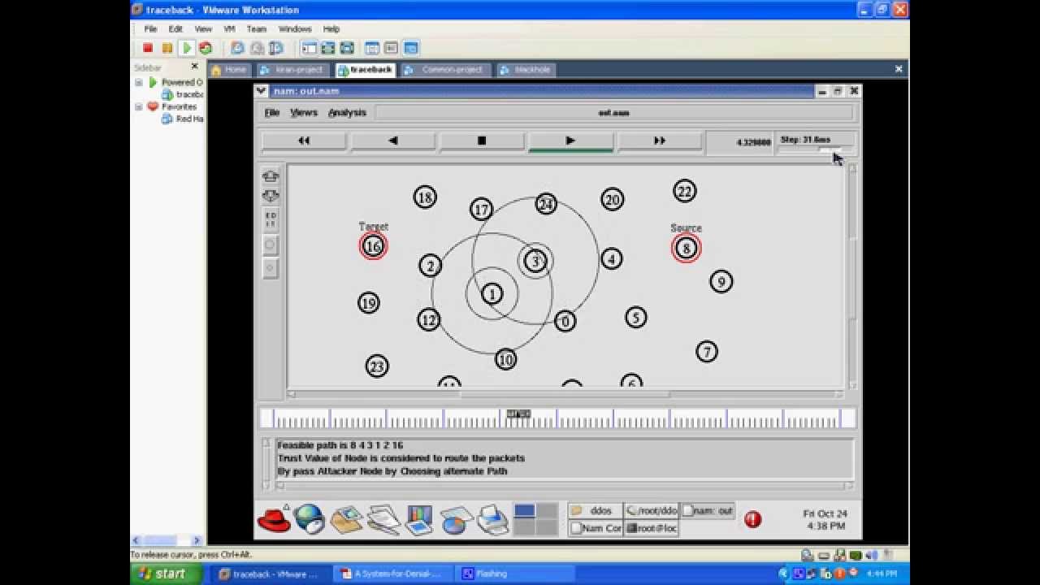
Task: Collapse the Powered On tree group
Action: click(138, 82)
